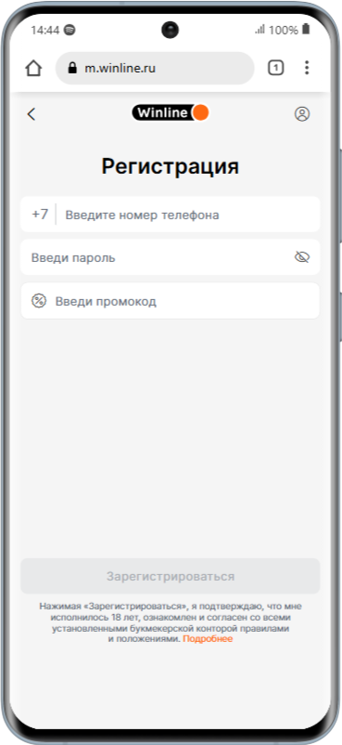This screenshot has width=342, height=745.
Task: Focus the phone number input field
Action: coord(171,215)
